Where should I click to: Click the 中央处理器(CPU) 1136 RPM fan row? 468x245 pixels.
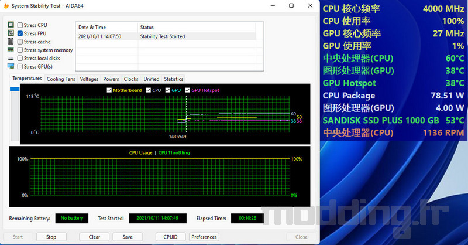pyautogui.click(x=393, y=132)
